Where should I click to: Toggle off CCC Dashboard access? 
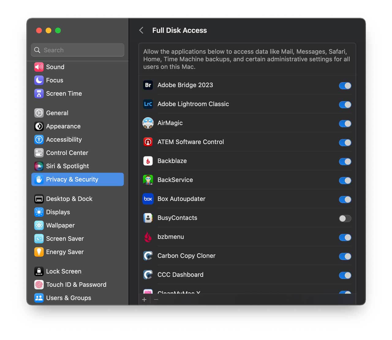click(x=345, y=275)
